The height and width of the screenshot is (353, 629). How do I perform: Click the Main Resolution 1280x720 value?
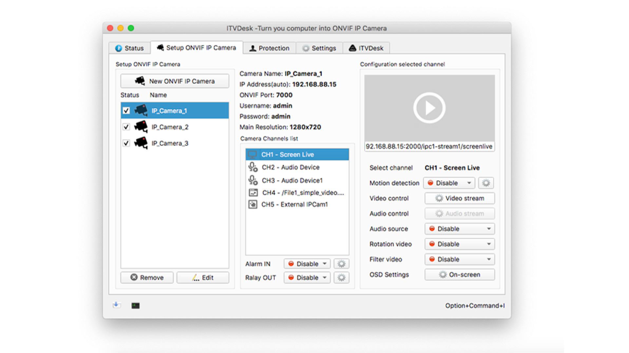(x=305, y=127)
